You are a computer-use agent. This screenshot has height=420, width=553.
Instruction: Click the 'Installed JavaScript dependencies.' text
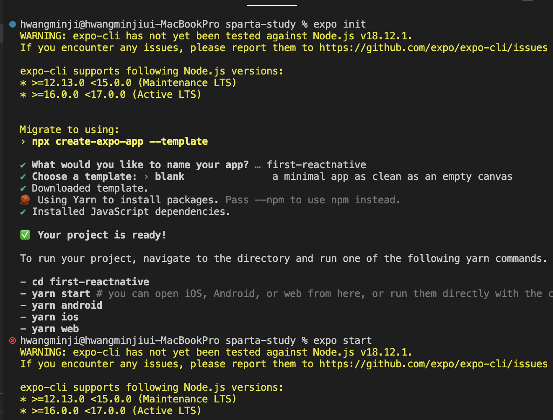coord(131,212)
